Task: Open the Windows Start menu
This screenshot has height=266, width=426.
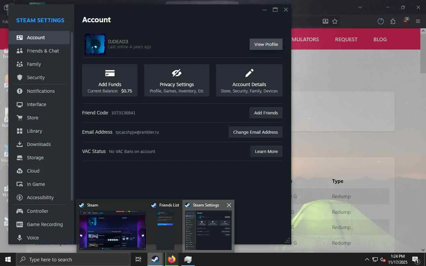Action: 8,259
